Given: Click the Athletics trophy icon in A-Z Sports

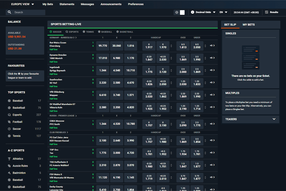Looking at the screenshot, I should [9, 159].
